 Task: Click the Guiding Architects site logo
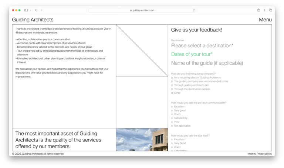(33, 20)
